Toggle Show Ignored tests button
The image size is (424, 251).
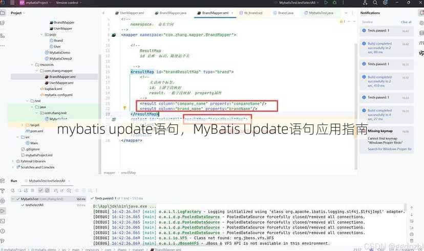tap(47, 191)
